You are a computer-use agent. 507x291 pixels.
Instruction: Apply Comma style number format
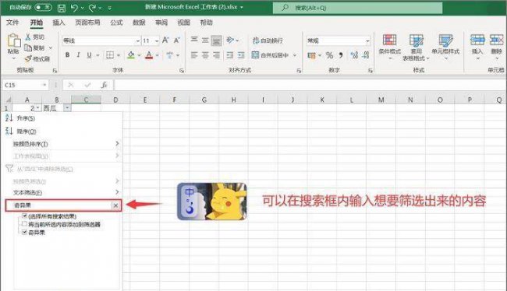point(341,55)
